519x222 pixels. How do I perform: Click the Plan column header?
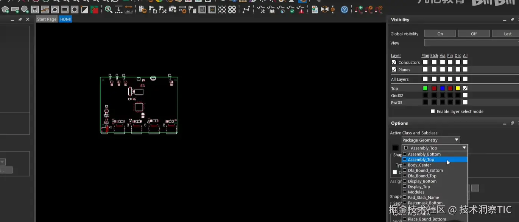coord(425,55)
